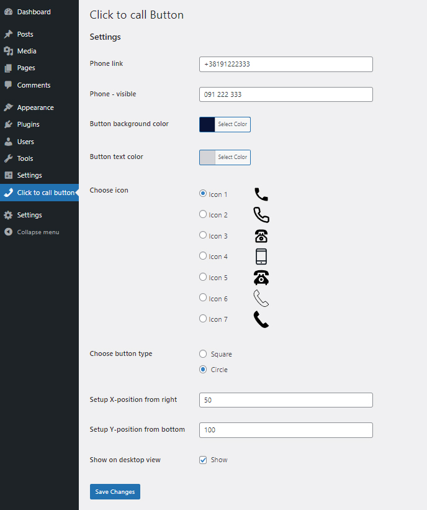Image resolution: width=427 pixels, height=510 pixels.
Task: Click the smartphone image for Icon 4
Action: click(261, 257)
